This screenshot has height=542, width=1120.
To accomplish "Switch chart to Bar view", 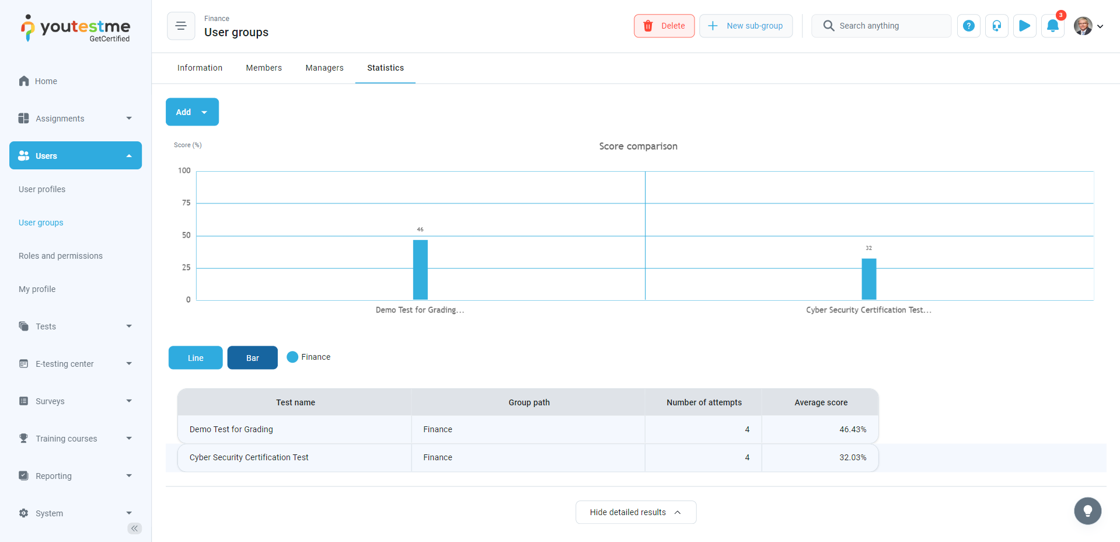I will point(252,358).
